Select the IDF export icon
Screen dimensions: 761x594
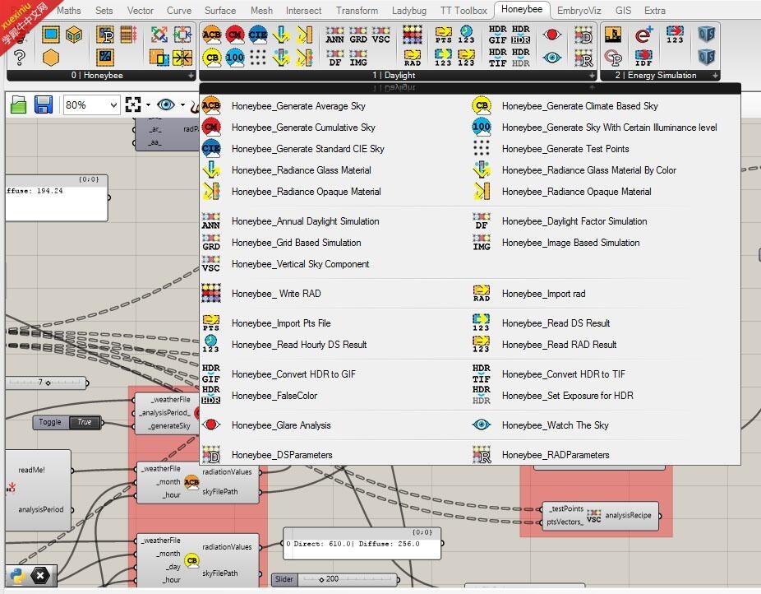coord(643,58)
